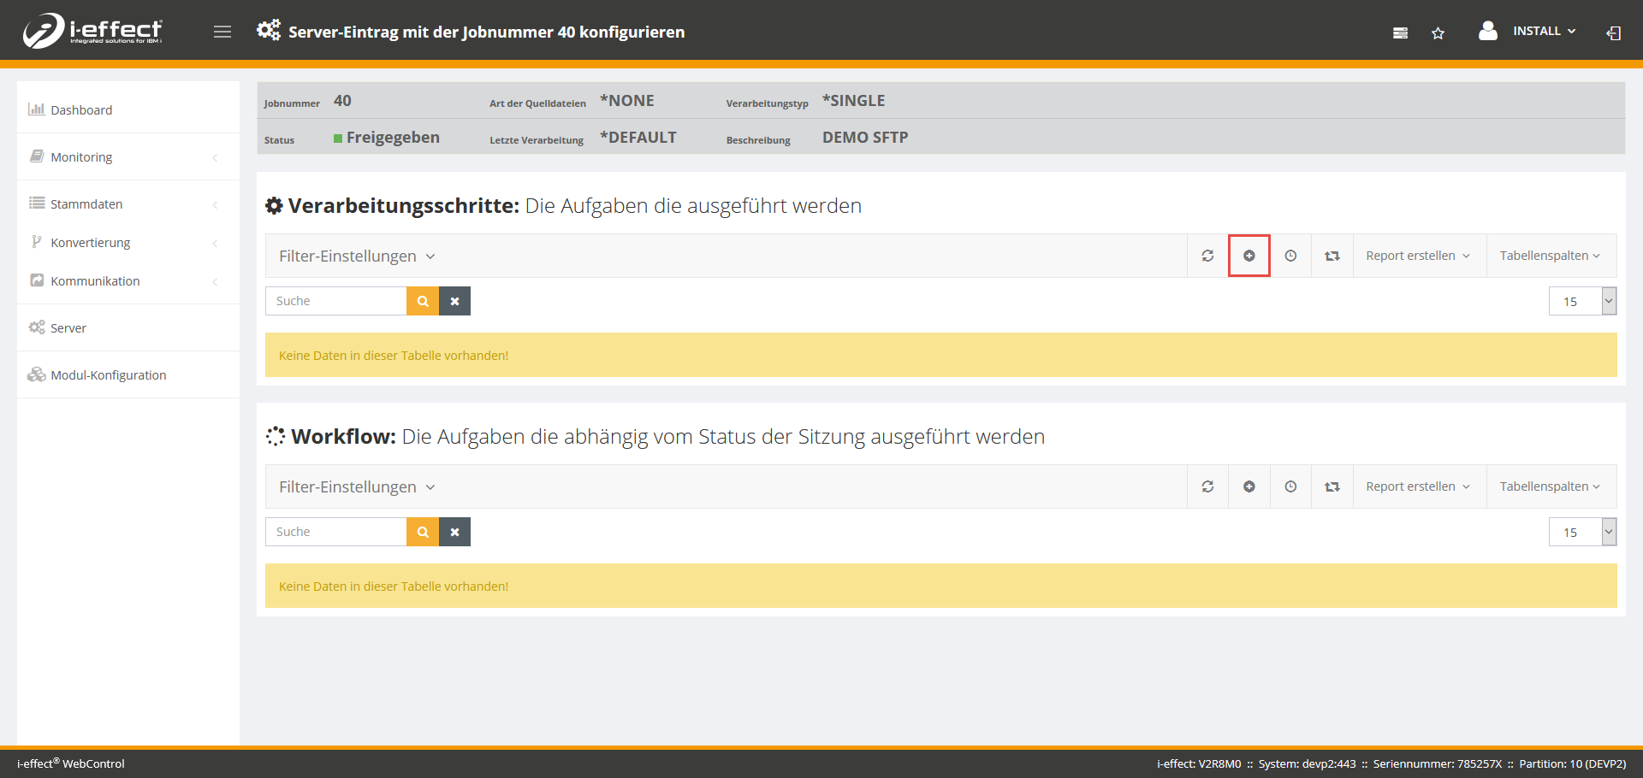Viewport: 1643px width, 778px height.
Task: Open Report erstellen dropdown in Workflow section
Action: point(1417,486)
